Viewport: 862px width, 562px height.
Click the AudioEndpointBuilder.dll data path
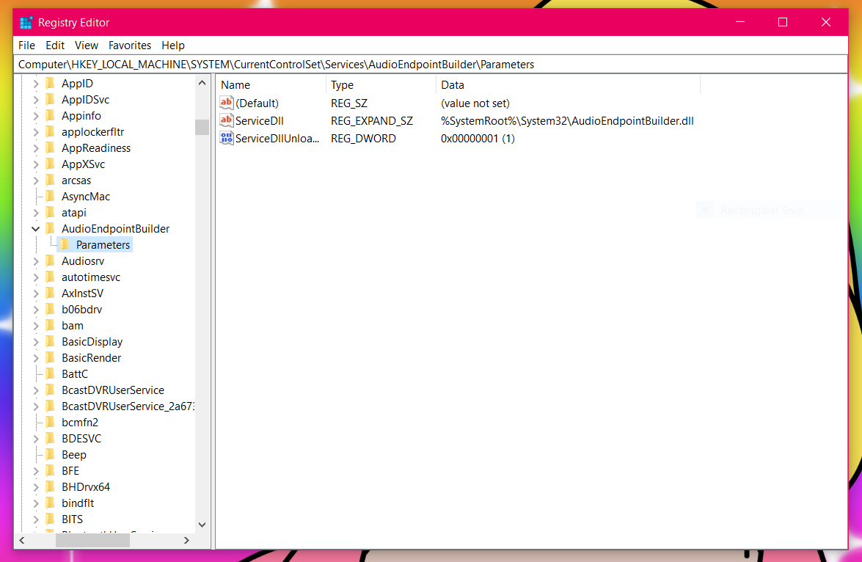pos(567,121)
